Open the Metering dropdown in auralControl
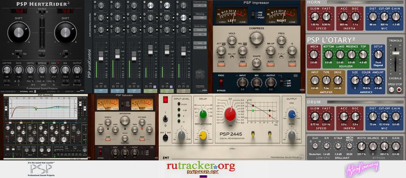 (x=199, y=17)
